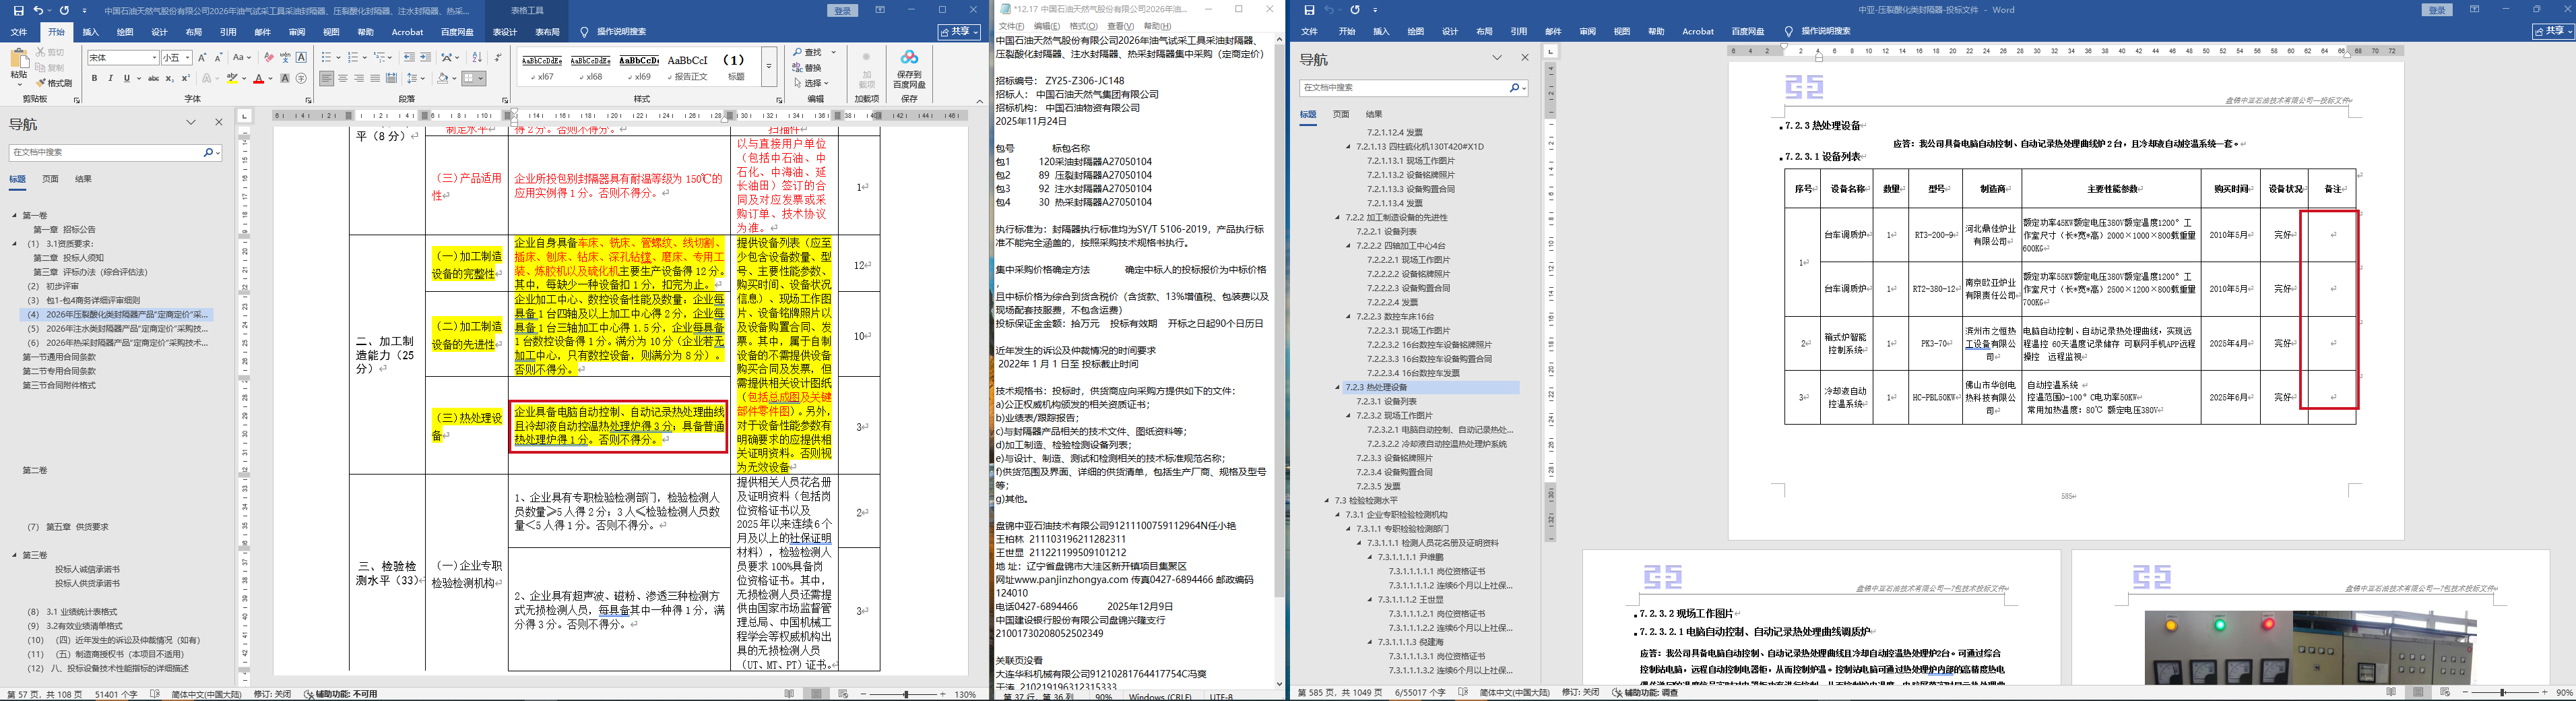This screenshot has height=701, width=2576.
Task: Click 共享 button in left Word window
Action: click(x=959, y=32)
